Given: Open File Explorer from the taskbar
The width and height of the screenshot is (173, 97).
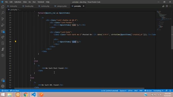Looking at the screenshot, I should (10, 95).
